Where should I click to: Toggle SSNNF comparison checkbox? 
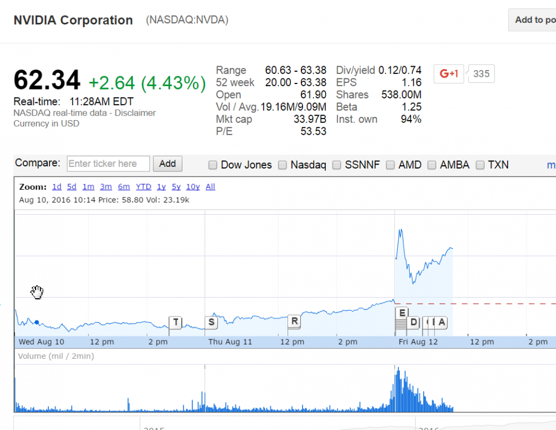336,165
